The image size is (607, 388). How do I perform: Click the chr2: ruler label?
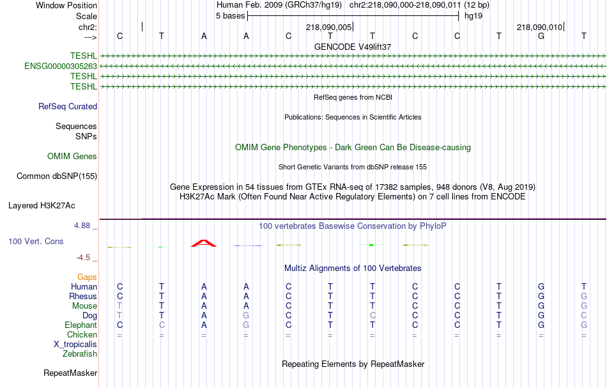pyautogui.click(x=88, y=27)
